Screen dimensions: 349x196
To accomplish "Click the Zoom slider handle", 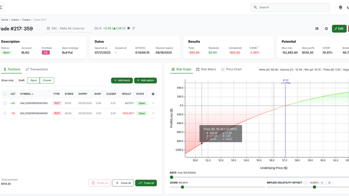I will (182, 187).
